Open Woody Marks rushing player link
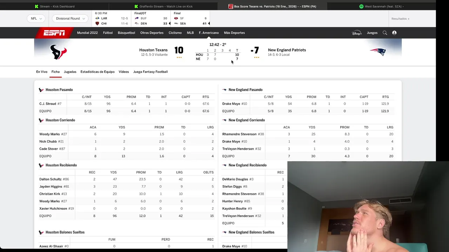The height and width of the screenshot is (252, 449). pos(49,134)
